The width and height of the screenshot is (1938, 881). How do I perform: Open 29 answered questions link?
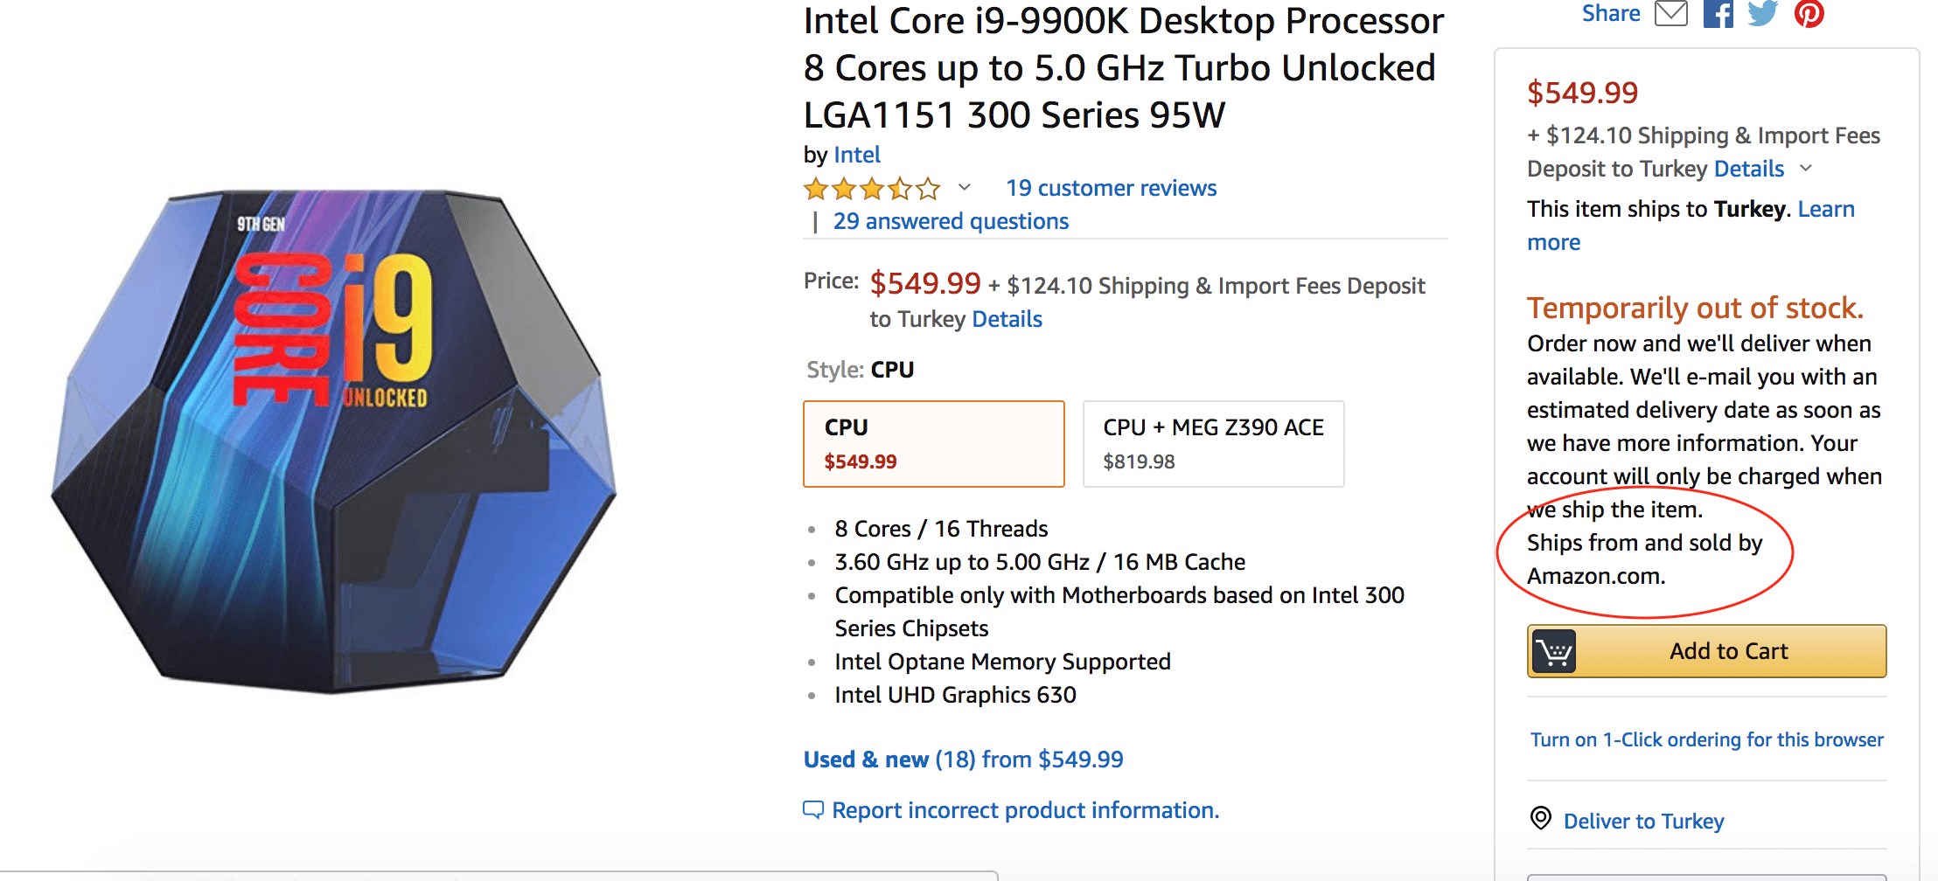click(x=951, y=221)
